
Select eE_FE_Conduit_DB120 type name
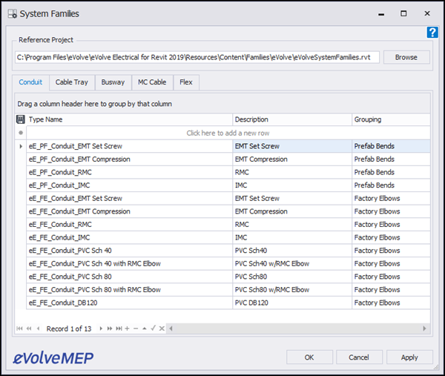pyautogui.click(x=129, y=303)
